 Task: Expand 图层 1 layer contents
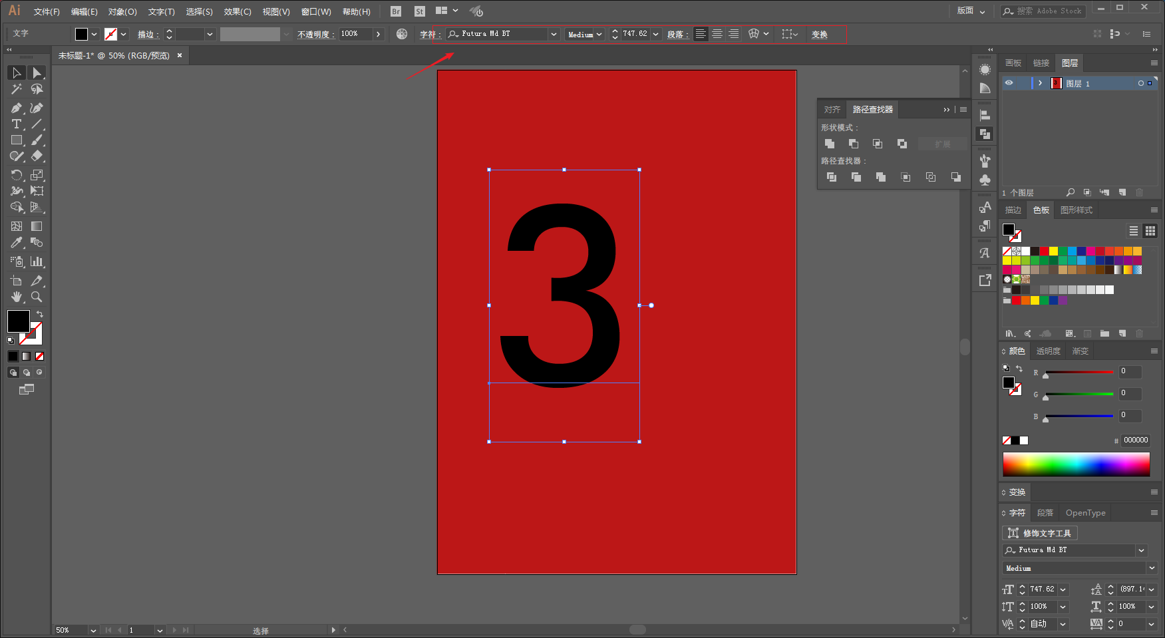tap(1040, 83)
